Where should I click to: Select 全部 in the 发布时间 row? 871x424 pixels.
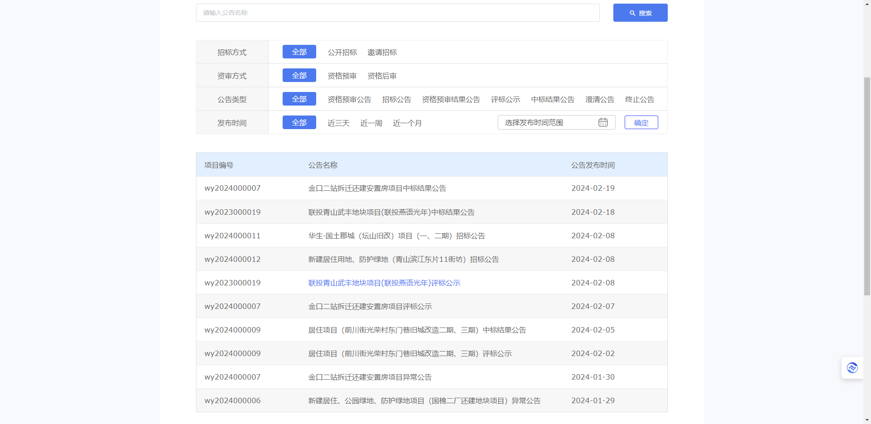click(x=299, y=122)
